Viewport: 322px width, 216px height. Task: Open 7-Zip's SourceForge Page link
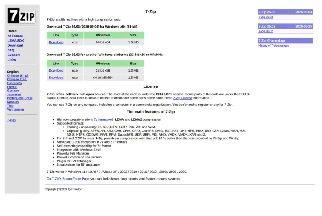71,179
